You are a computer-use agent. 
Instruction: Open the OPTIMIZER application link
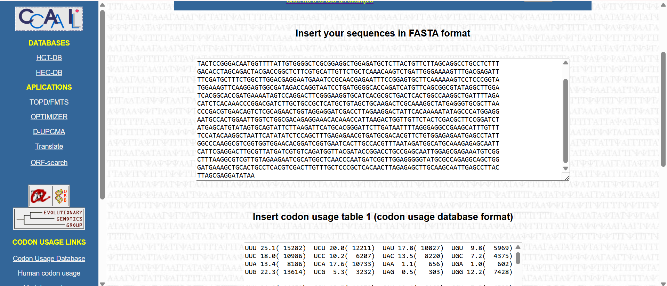point(49,117)
